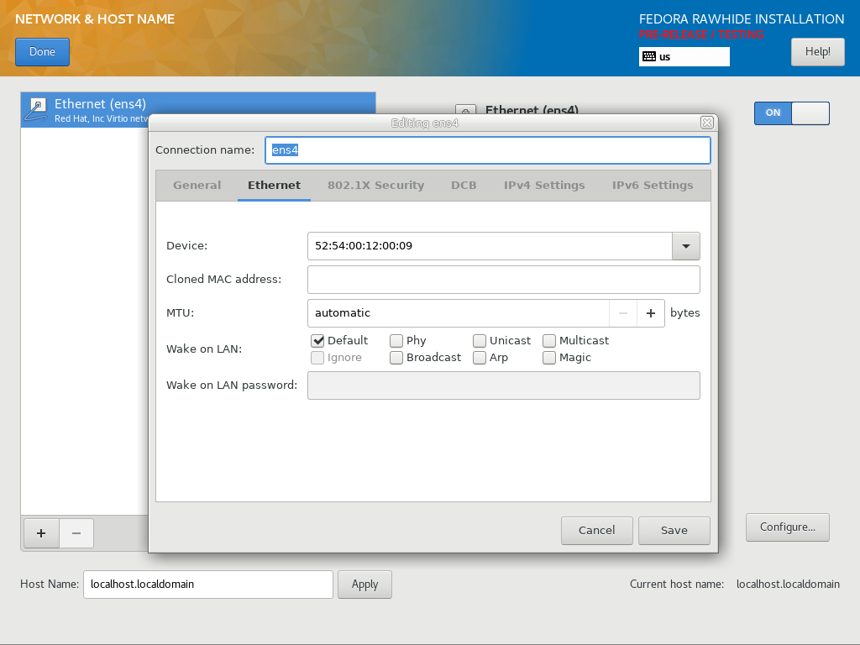Apply the host name
The width and height of the screenshot is (860, 645).
click(x=364, y=585)
